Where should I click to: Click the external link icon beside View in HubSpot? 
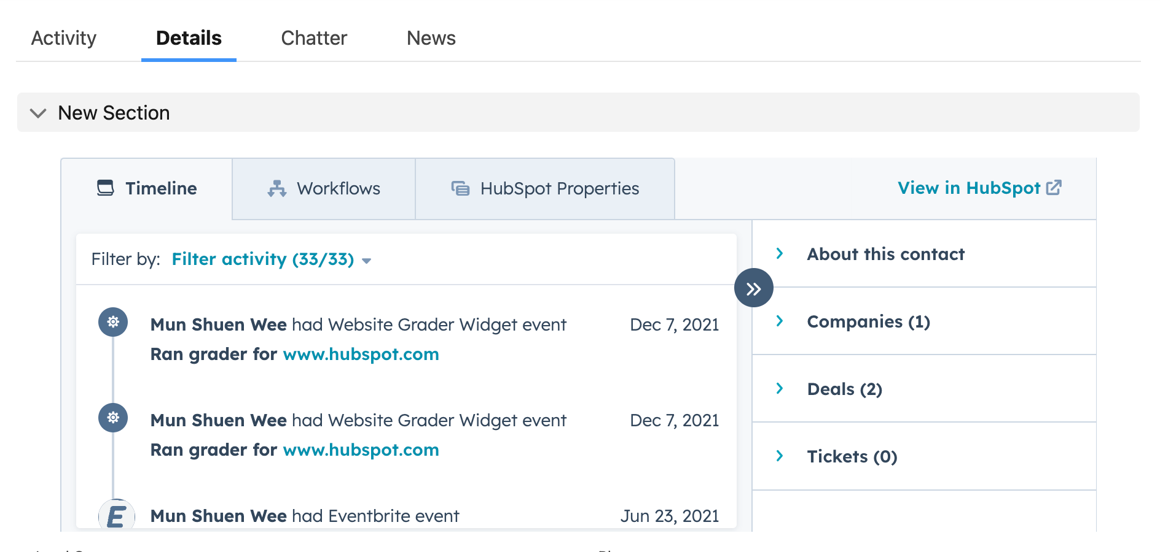[x=1054, y=188]
